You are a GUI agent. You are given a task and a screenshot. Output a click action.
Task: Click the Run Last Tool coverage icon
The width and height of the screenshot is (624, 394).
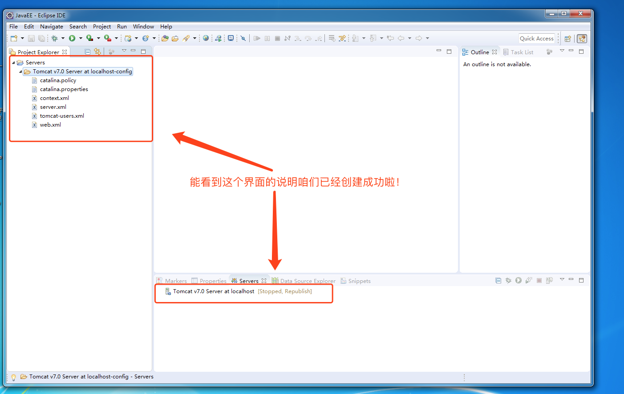[x=89, y=38]
